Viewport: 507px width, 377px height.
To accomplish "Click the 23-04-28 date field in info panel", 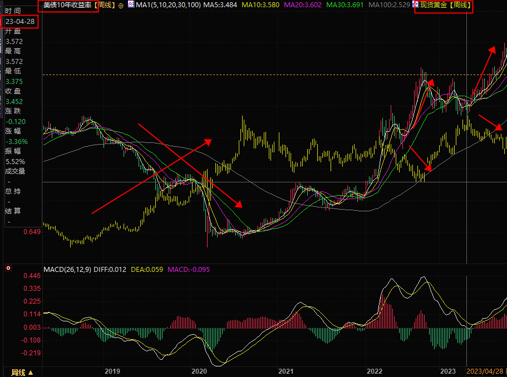I will click(20, 22).
